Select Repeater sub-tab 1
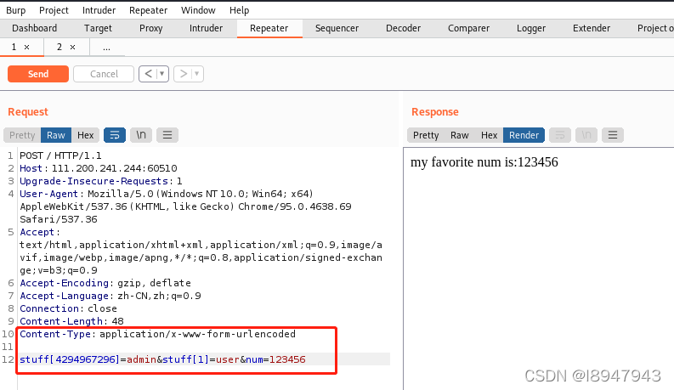 [x=14, y=47]
